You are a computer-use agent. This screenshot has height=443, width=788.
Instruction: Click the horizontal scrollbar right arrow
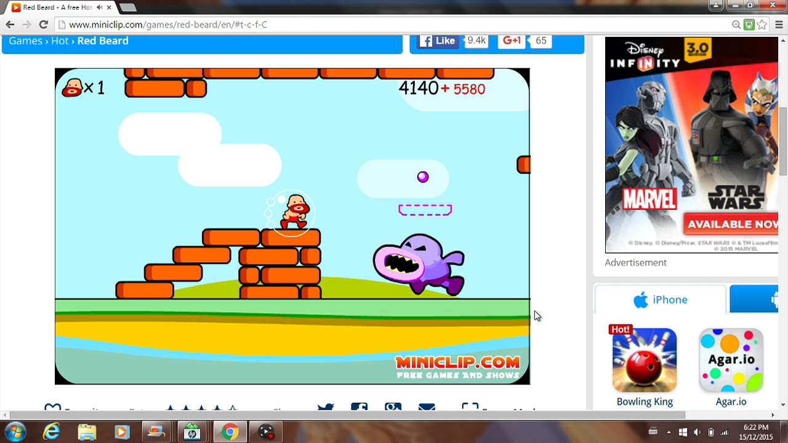(773, 415)
